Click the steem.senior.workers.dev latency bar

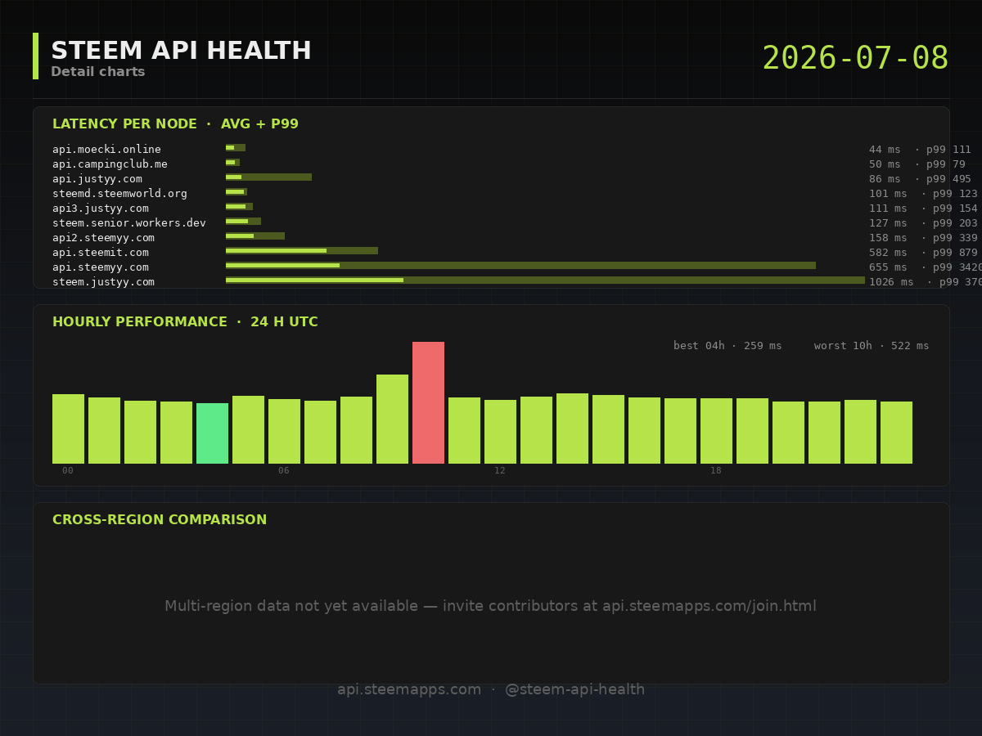(x=243, y=221)
